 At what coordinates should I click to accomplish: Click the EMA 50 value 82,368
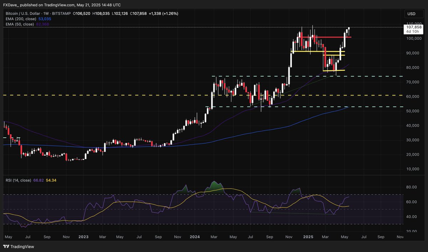coord(42,24)
